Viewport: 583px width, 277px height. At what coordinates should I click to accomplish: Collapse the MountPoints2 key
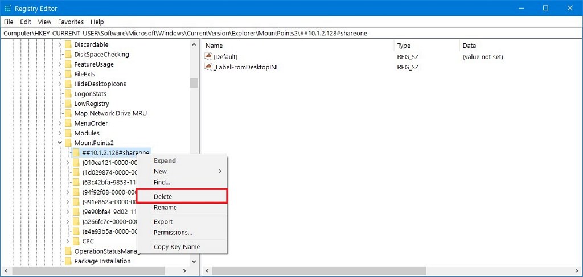(x=60, y=143)
